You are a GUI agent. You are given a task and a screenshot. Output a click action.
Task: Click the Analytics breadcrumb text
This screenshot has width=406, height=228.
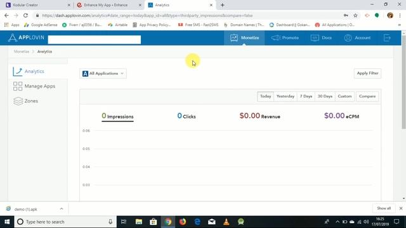point(44,51)
